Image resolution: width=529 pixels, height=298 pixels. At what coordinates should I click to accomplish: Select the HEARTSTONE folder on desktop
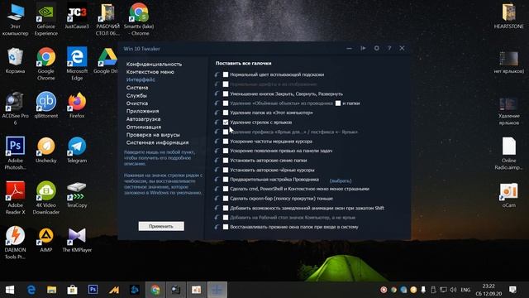(509, 17)
